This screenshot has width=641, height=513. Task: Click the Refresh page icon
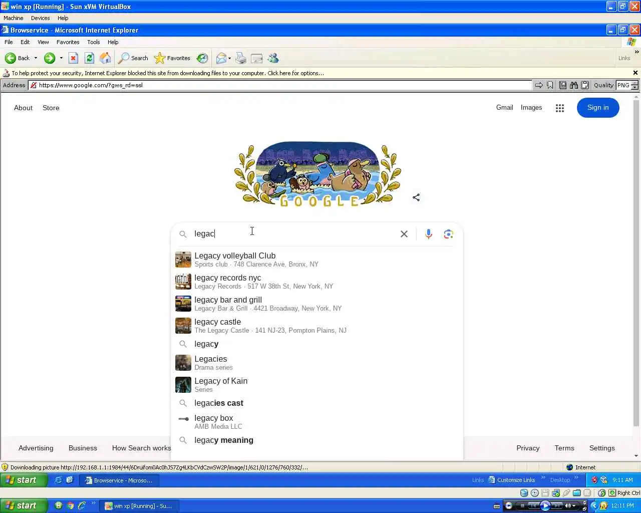(89, 58)
